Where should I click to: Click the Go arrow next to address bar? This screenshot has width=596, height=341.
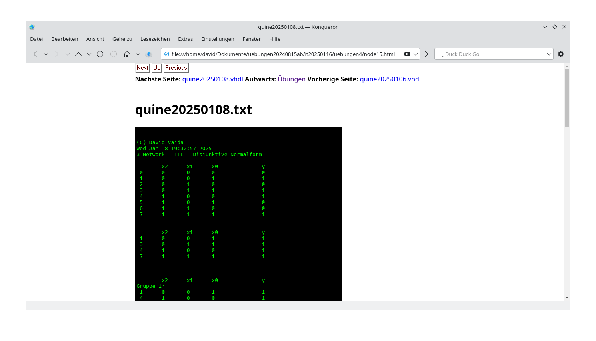(x=426, y=54)
